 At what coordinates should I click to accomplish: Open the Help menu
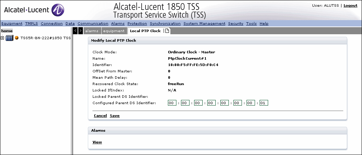point(264,23)
